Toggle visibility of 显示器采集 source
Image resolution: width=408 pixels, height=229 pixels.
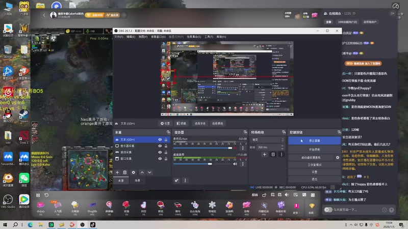[160, 146]
